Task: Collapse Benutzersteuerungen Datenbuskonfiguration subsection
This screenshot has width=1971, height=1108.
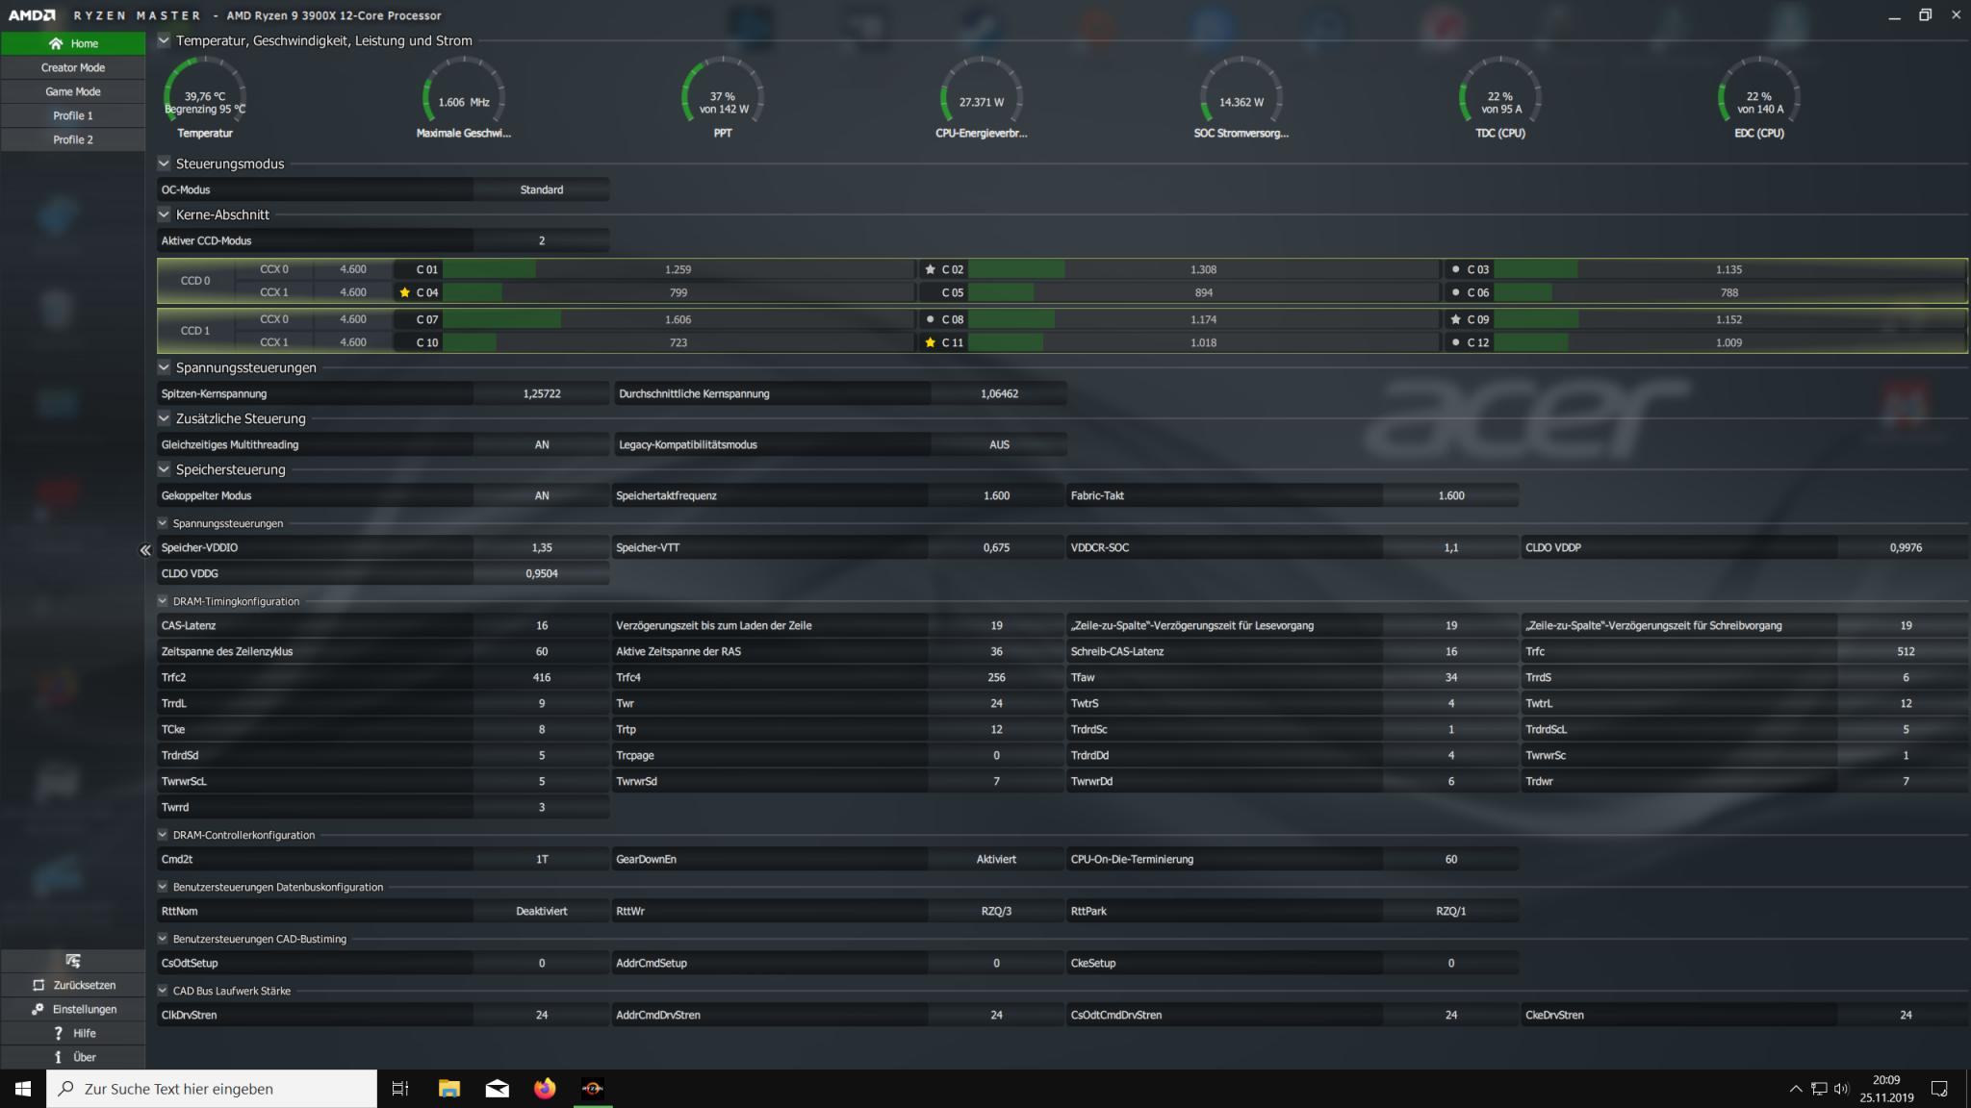Action: [x=163, y=887]
